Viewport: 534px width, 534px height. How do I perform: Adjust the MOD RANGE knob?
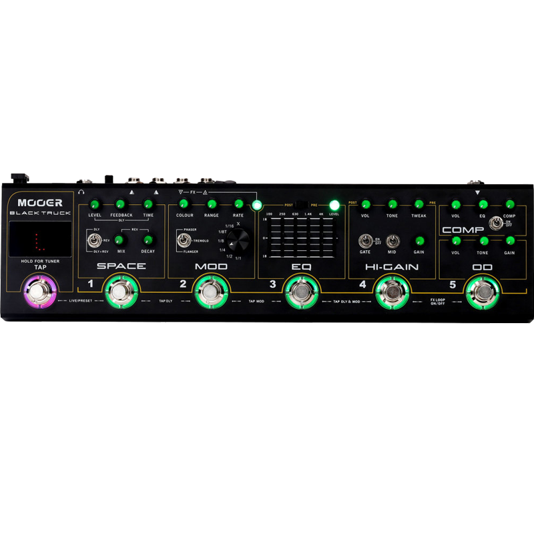[212, 204]
